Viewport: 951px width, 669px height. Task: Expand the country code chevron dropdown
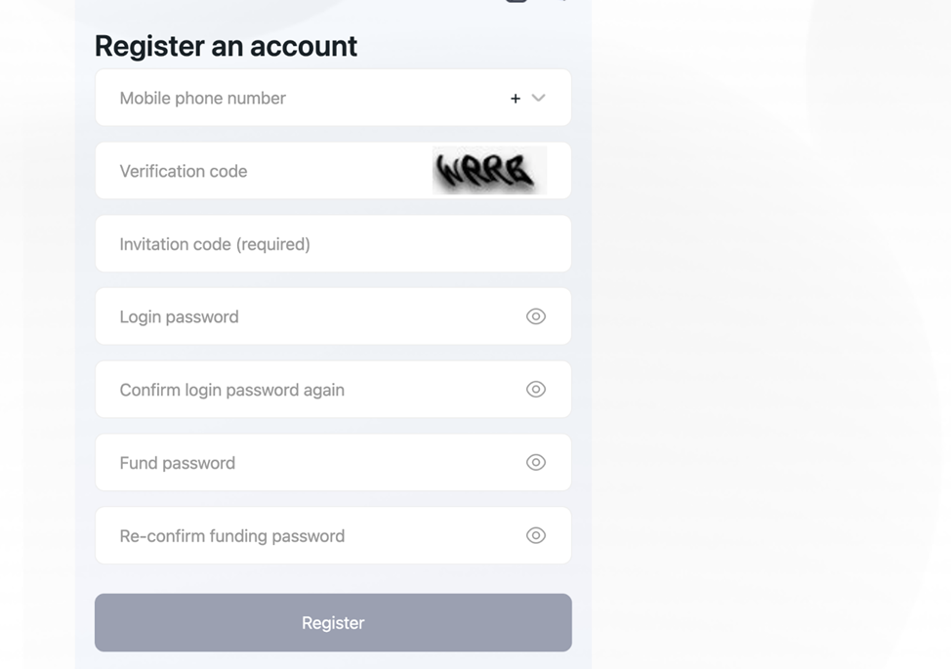538,98
